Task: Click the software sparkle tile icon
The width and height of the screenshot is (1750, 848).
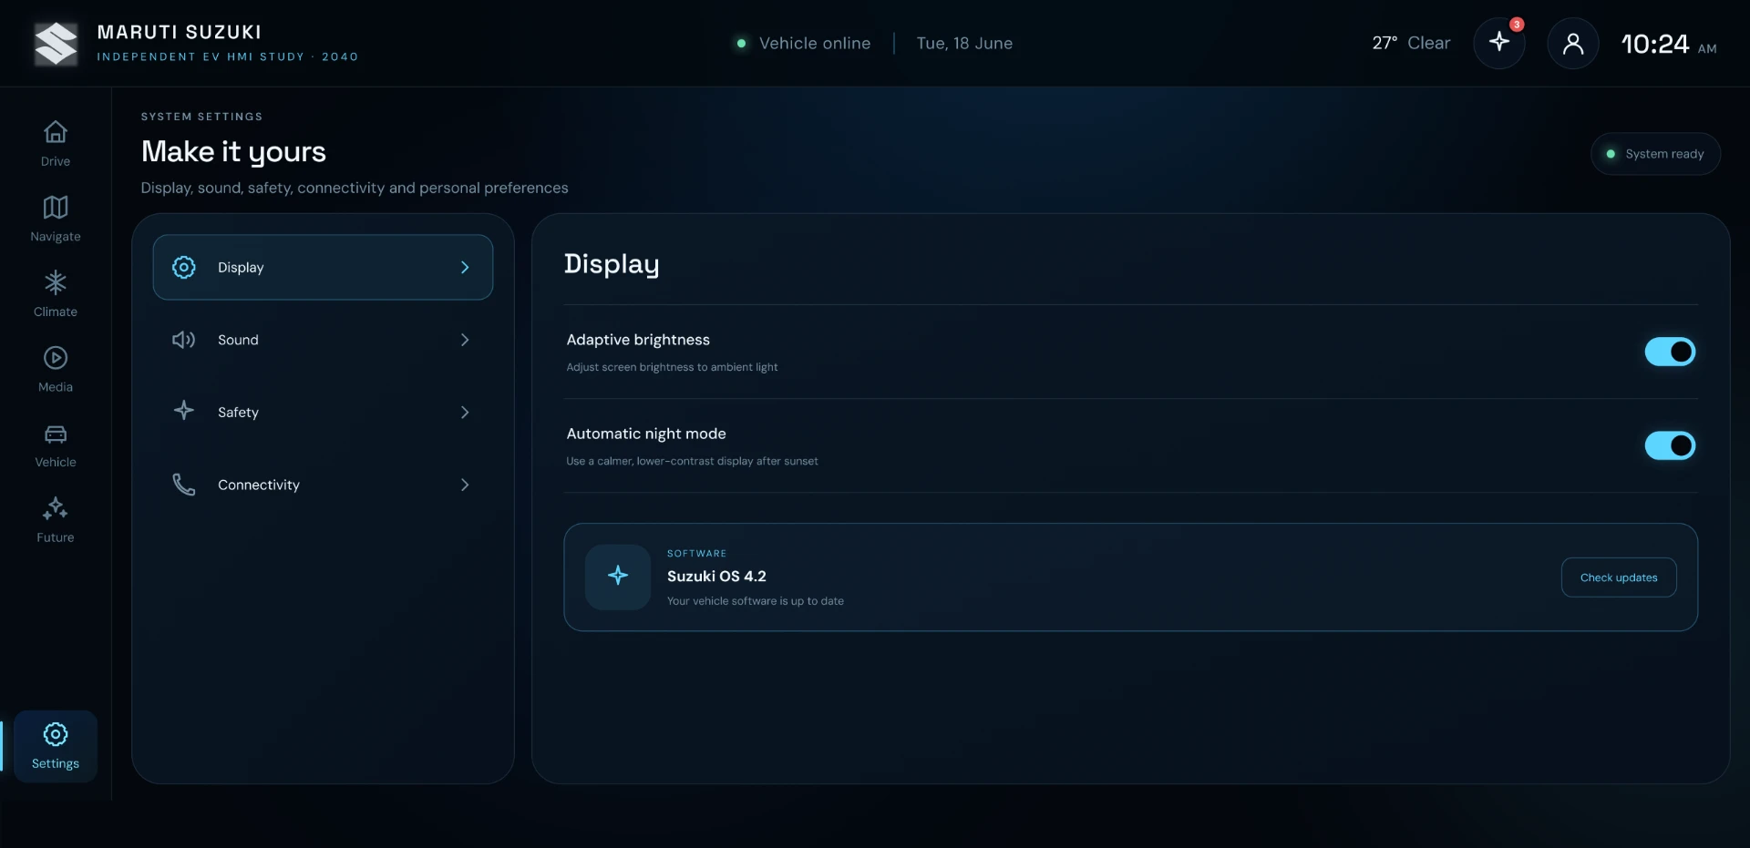Action: [618, 577]
